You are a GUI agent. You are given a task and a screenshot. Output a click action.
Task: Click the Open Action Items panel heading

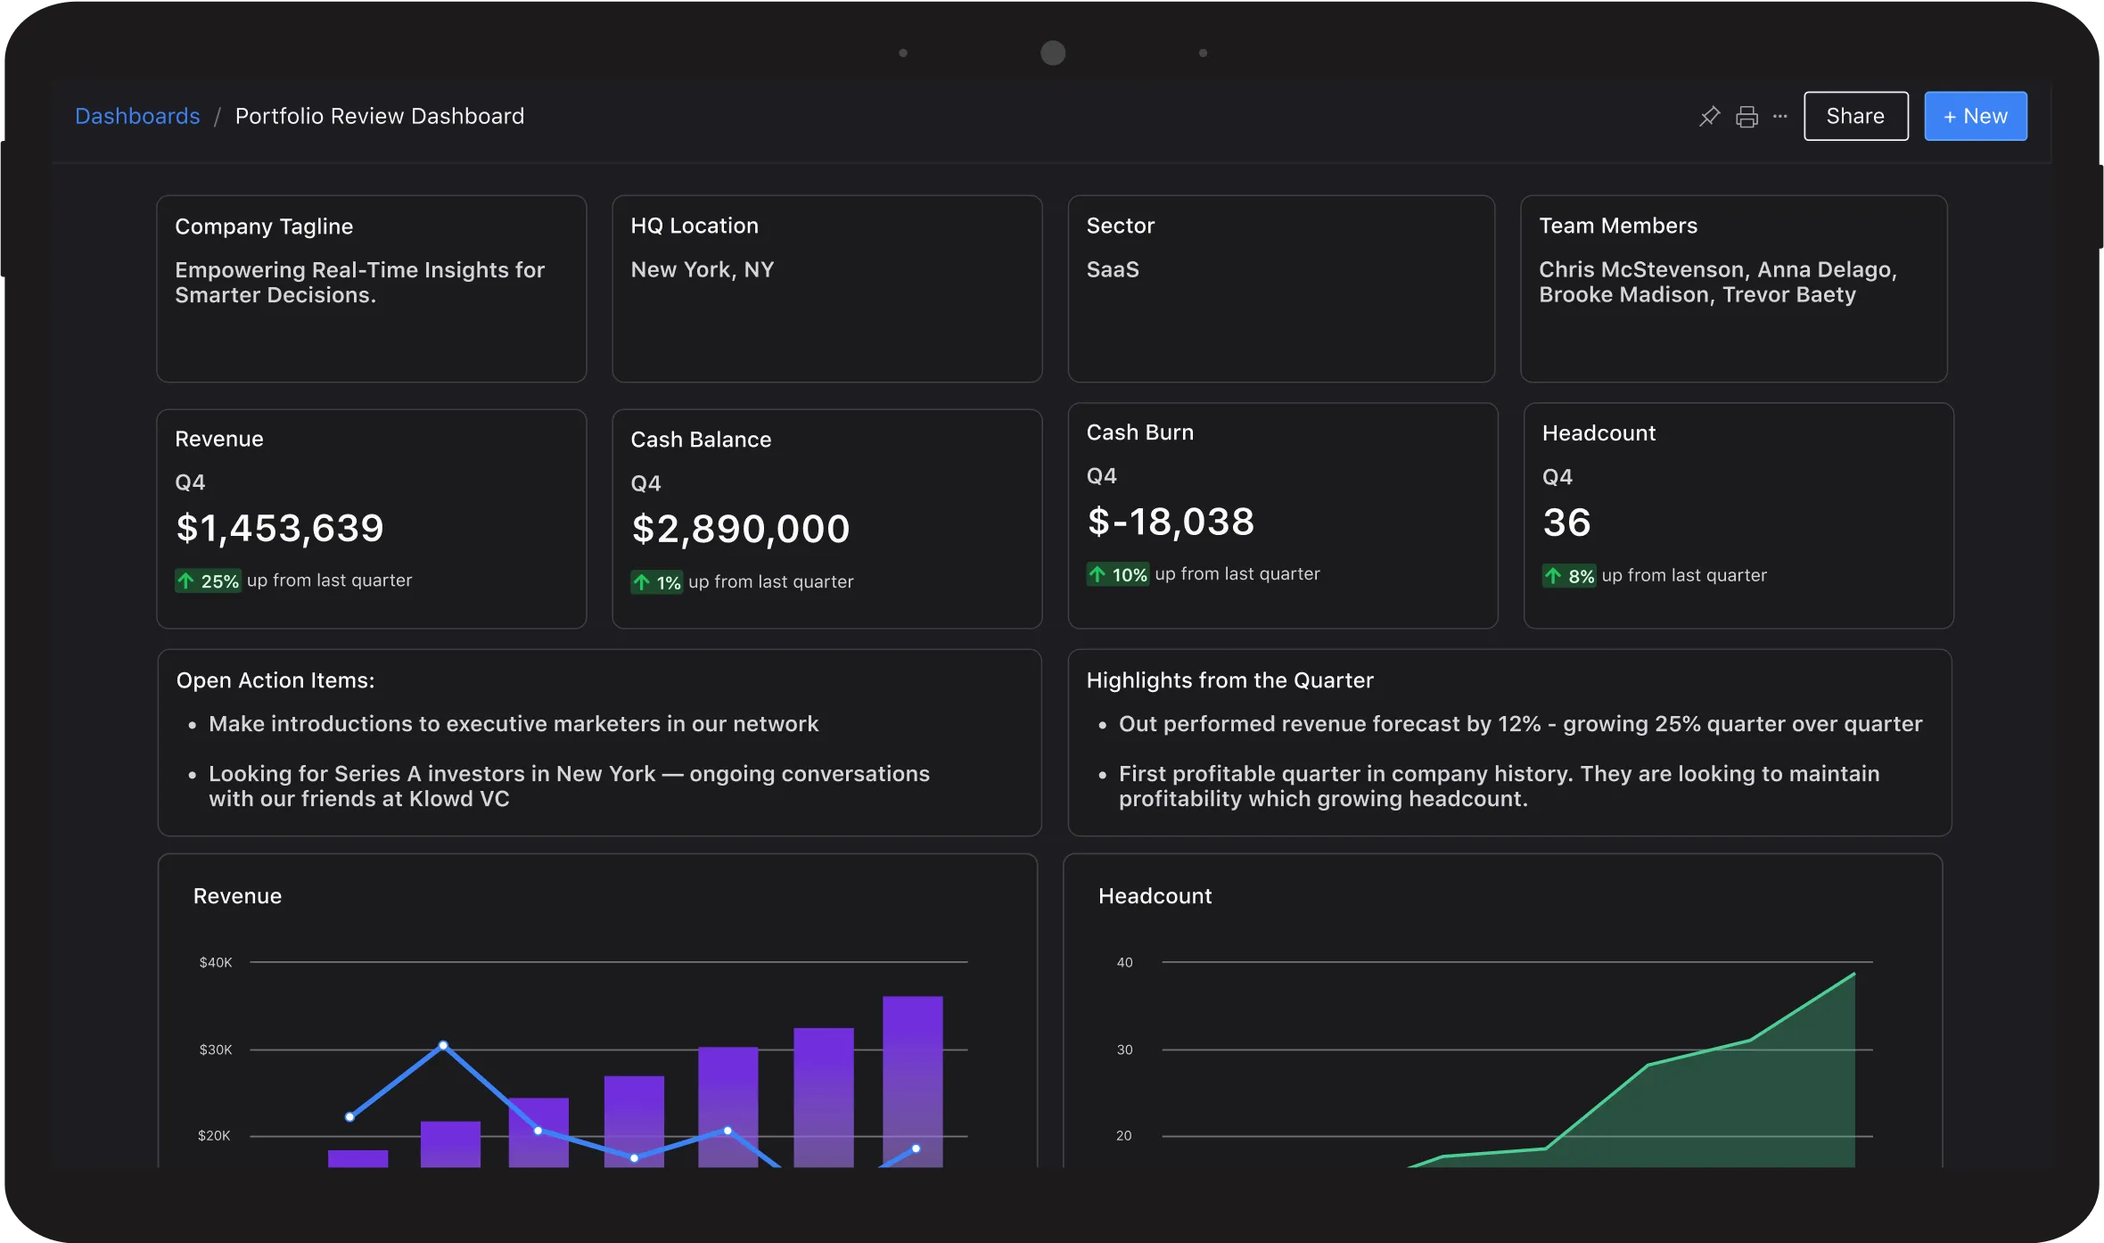275,680
